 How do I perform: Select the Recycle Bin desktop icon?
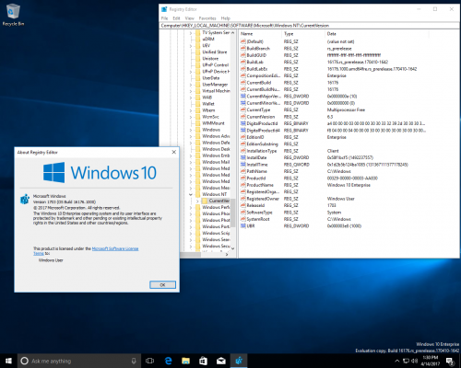[13, 15]
